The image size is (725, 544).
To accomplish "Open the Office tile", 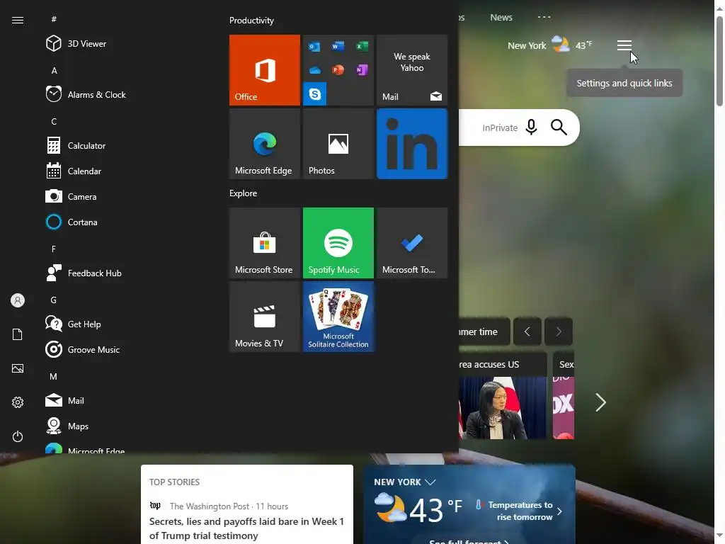I will 265,70.
